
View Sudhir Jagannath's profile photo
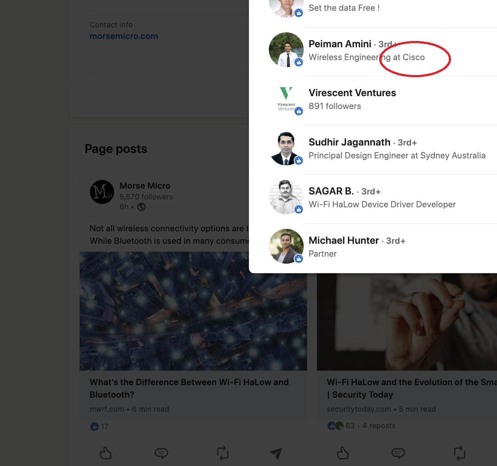point(286,148)
